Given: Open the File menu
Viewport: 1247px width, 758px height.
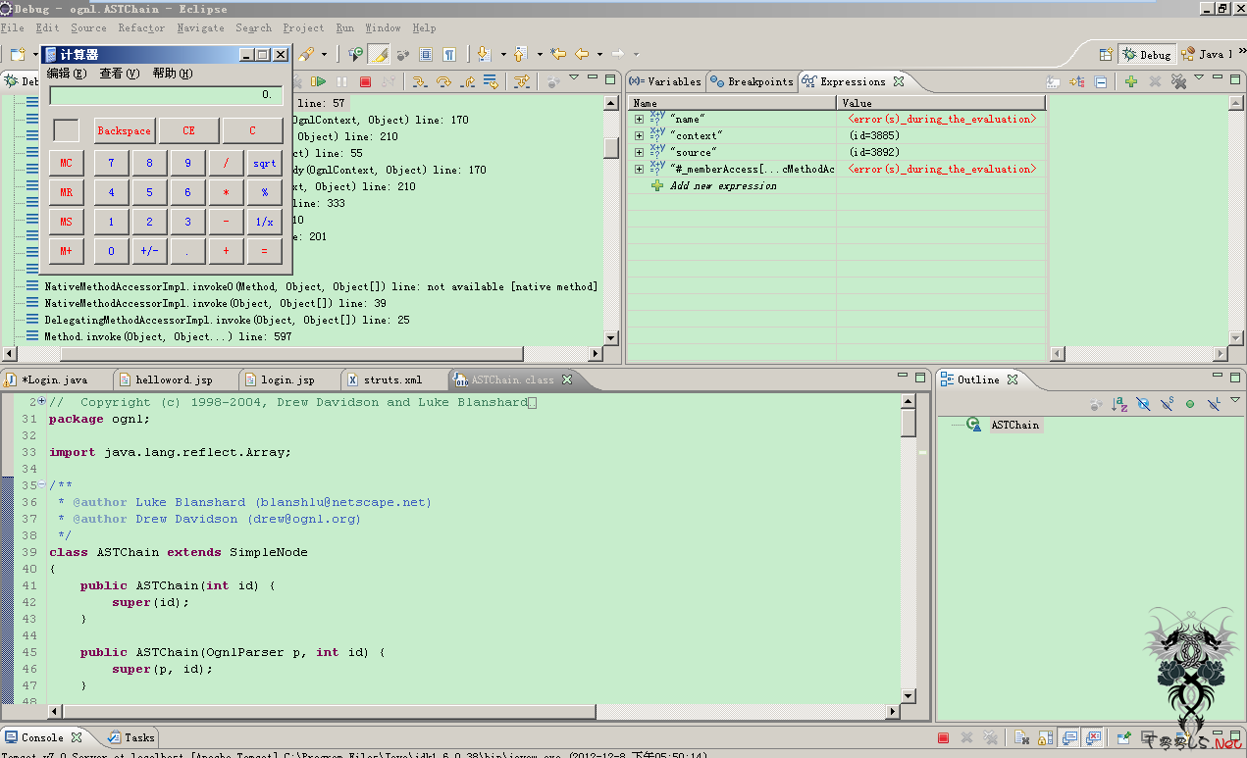Looking at the screenshot, I should (x=13, y=28).
